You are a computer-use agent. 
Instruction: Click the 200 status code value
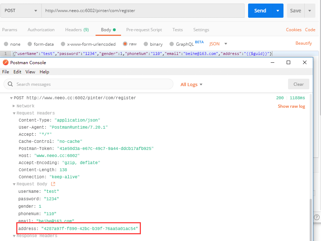(280, 98)
